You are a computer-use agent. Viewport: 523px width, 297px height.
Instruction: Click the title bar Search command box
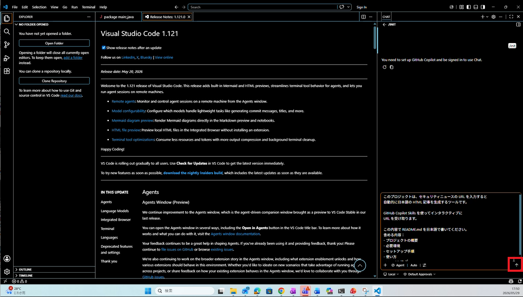[263, 7]
